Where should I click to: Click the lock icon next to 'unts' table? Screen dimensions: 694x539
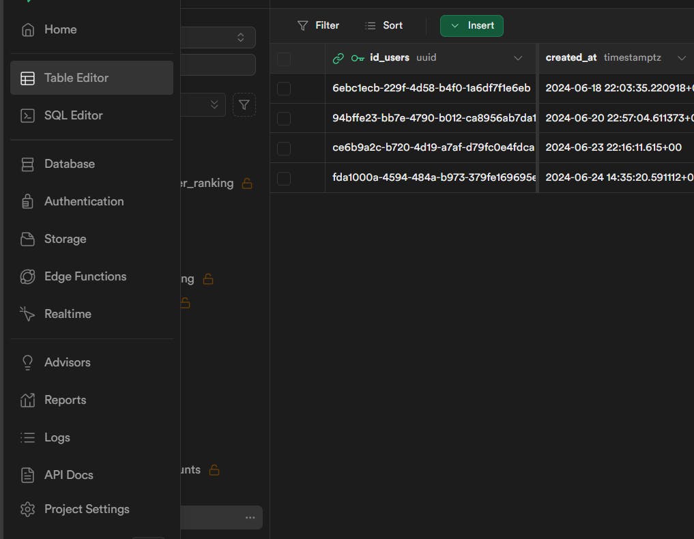tap(214, 470)
